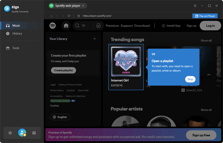Open the Accessibility link
223x143 pixels.
56,96
